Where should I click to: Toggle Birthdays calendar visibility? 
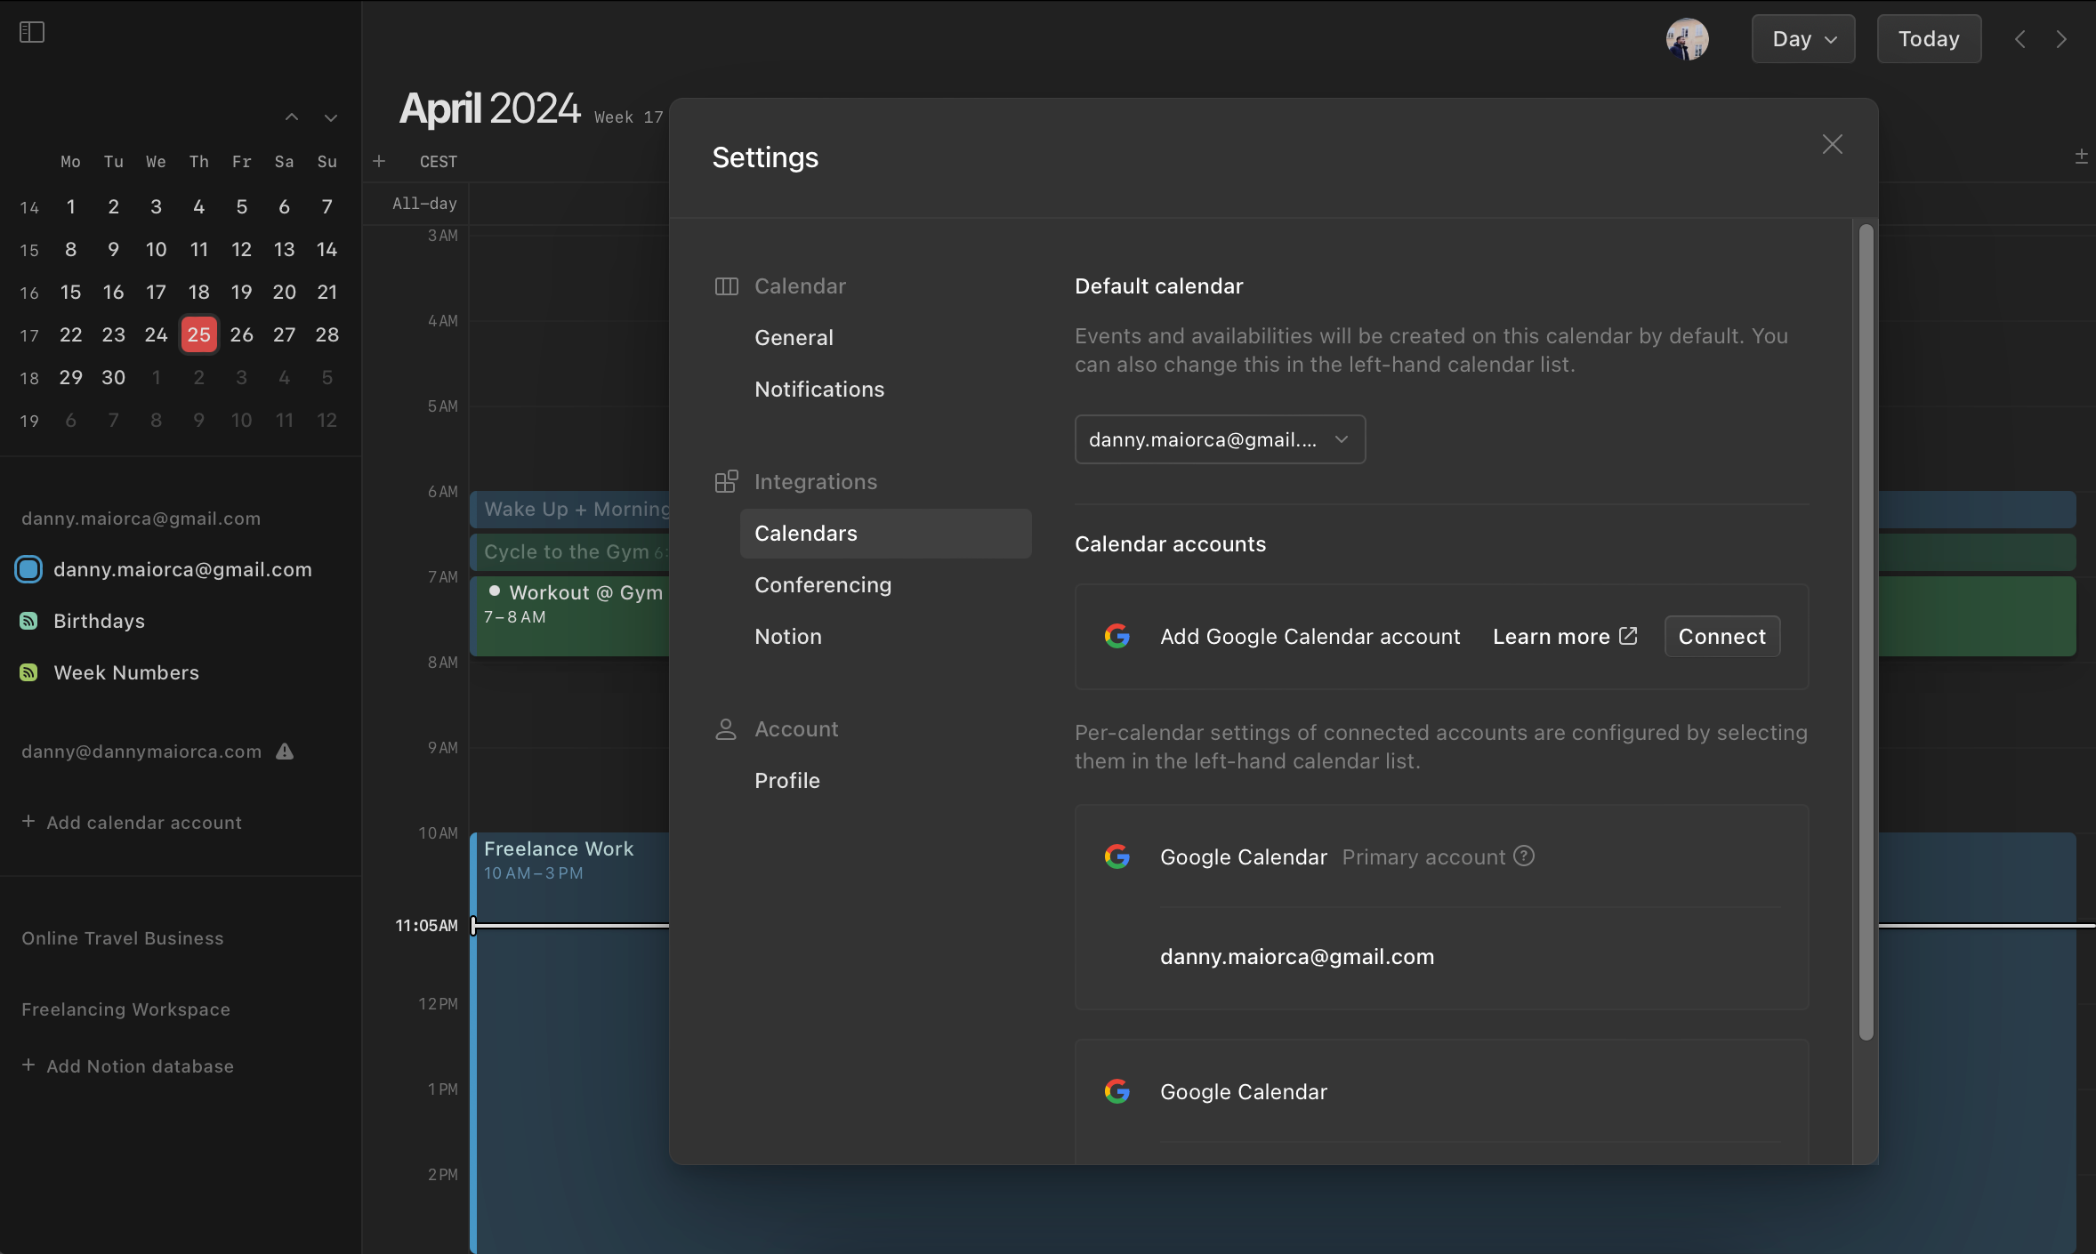[28, 621]
